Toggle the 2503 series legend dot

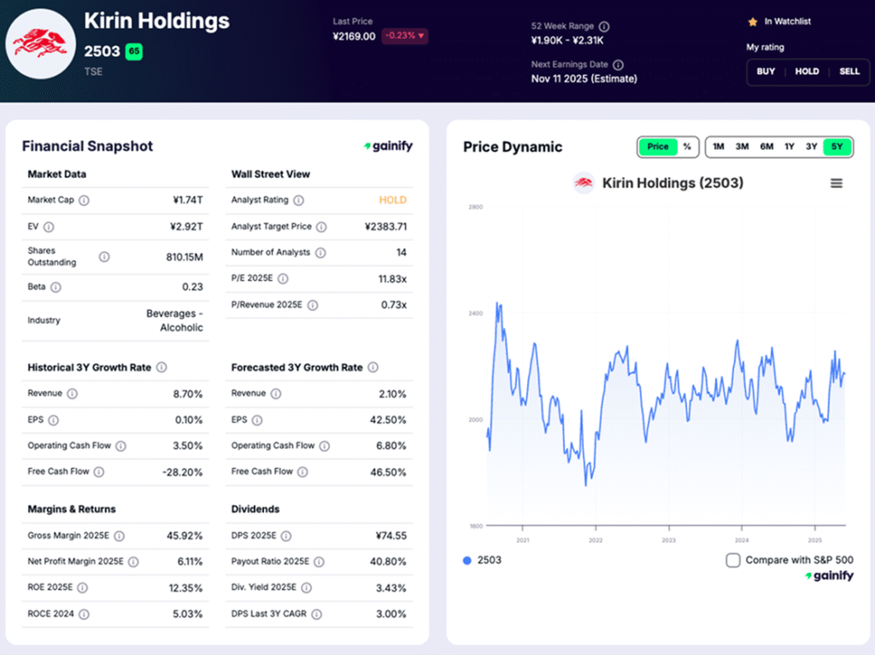467,560
